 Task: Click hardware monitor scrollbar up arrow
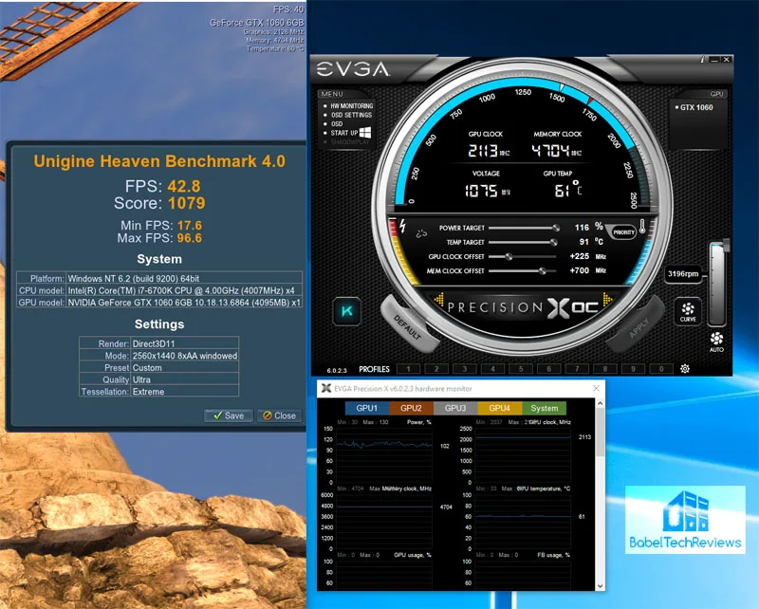pyautogui.click(x=601, y=403)
